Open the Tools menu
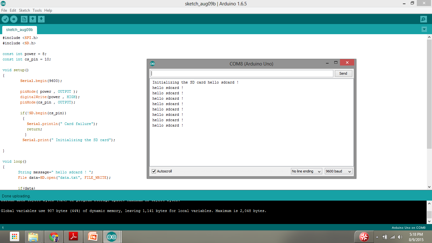The width and height of the screenshot is (432, 243). point(37,10)
